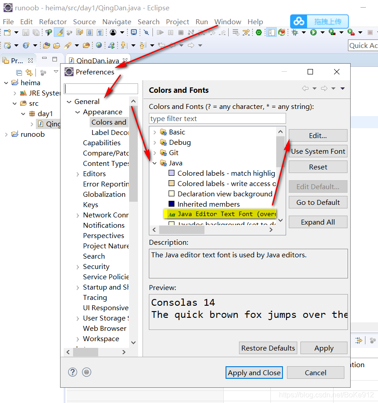Select Colored labels - match highlight swatch

pos(171,173)
